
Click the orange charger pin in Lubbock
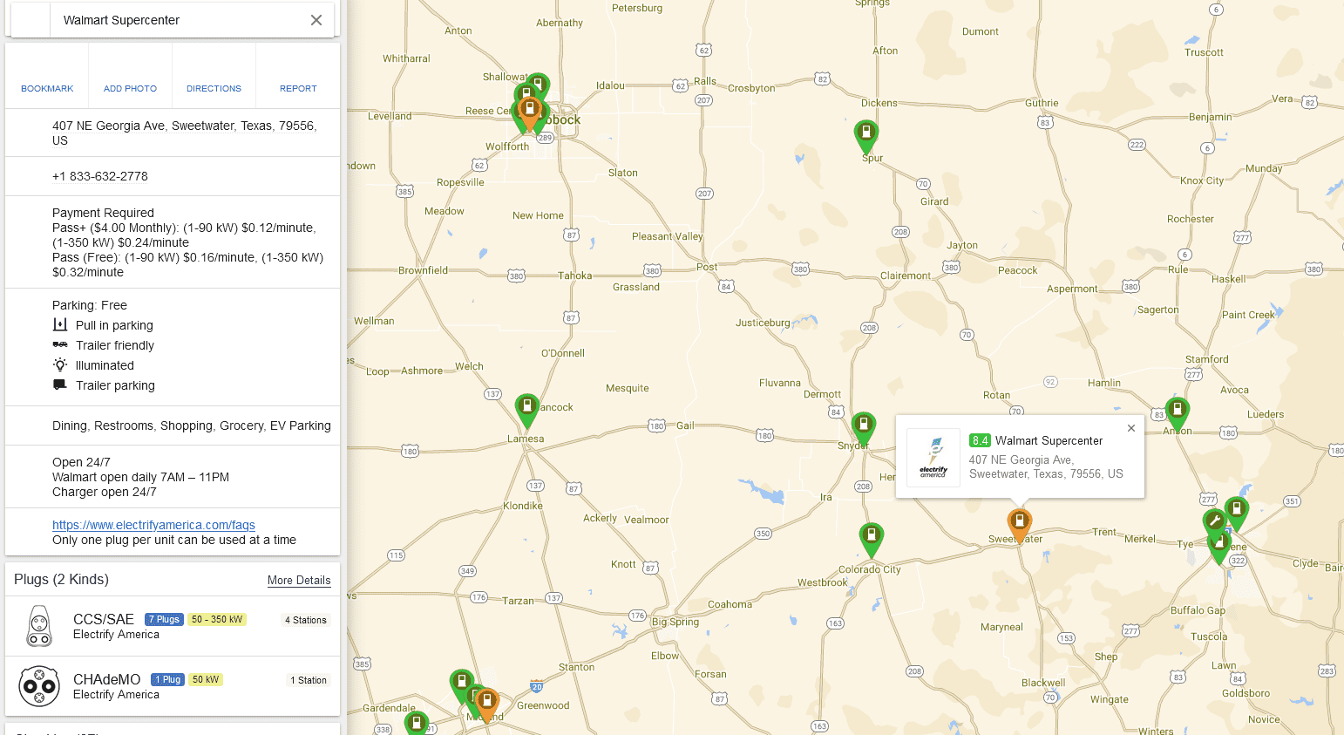pos(529,111)
